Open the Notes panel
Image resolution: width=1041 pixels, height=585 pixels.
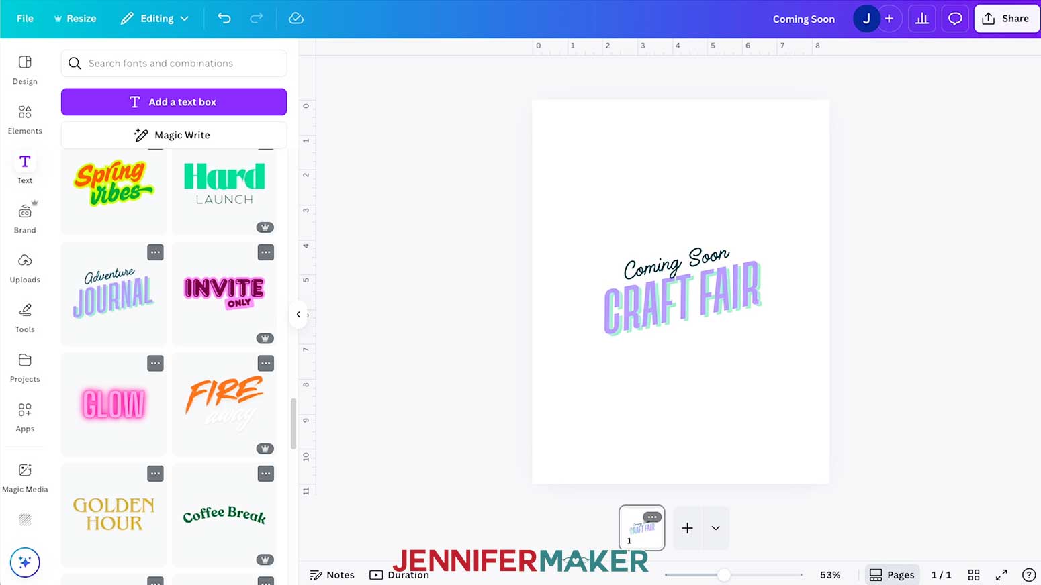332,575
